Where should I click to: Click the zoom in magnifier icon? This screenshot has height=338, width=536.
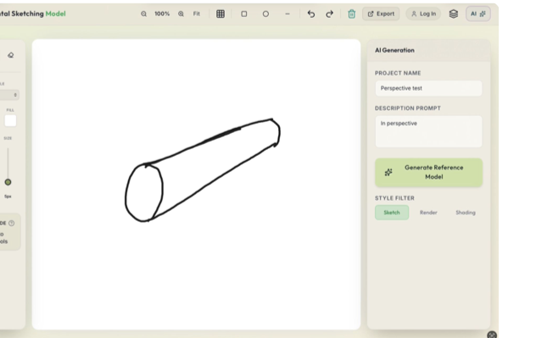tap(181, 14)
